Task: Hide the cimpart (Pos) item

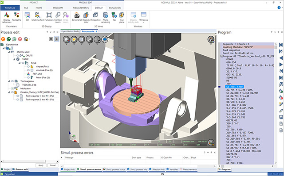Action: (x=28, y=67)
